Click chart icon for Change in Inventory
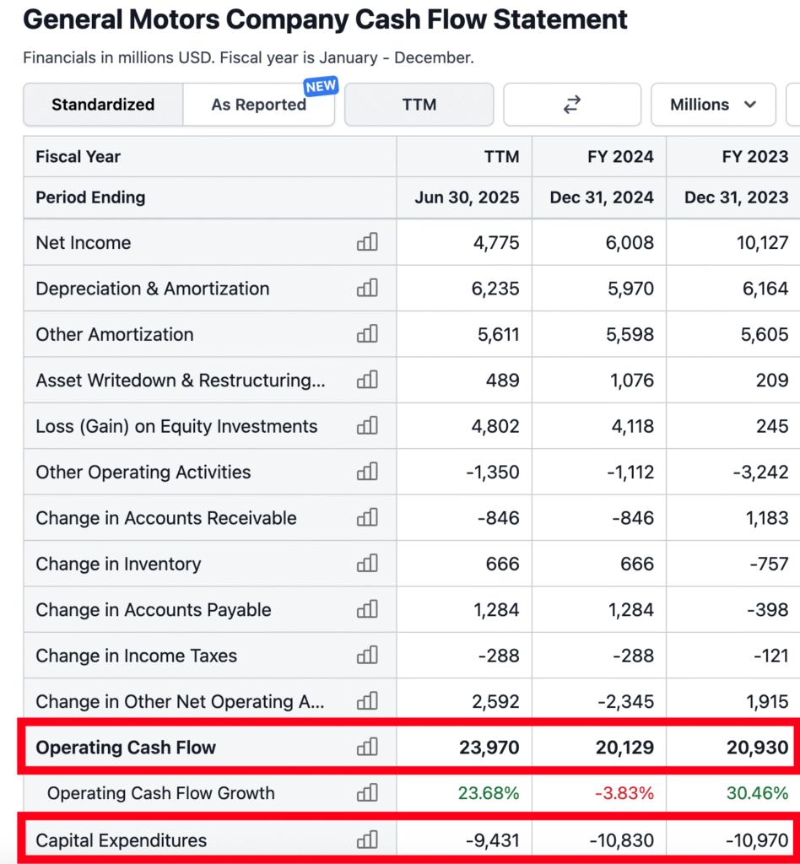 [x=367, y=564]
